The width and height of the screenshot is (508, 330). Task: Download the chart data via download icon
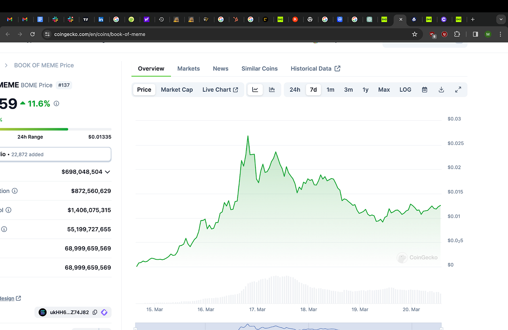(441, 89)
